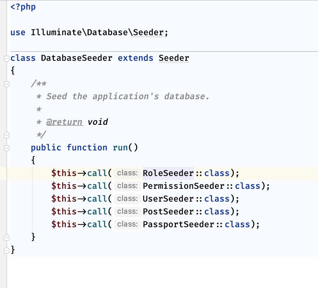
Task: Click $this on the RoleSeeder line
Action: coord(64,173)
